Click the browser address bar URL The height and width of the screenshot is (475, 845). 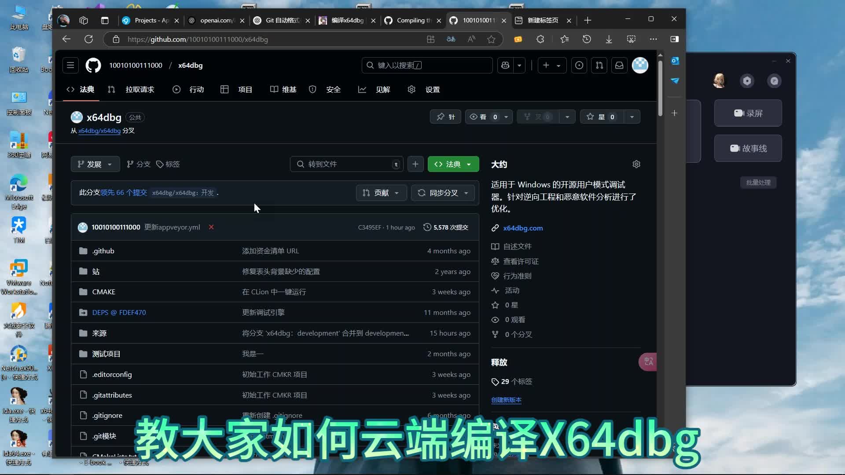tap(198, 39)
